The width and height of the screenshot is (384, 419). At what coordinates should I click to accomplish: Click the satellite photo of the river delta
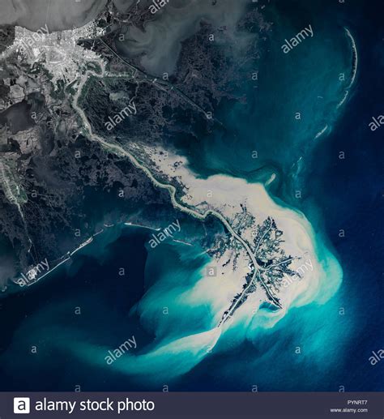pyautogui.click(x=192, y=196)
